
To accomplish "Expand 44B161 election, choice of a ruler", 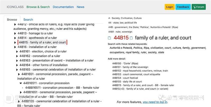I will point(17,52).
